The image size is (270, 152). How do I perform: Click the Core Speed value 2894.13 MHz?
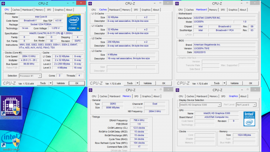click(29, 56)
